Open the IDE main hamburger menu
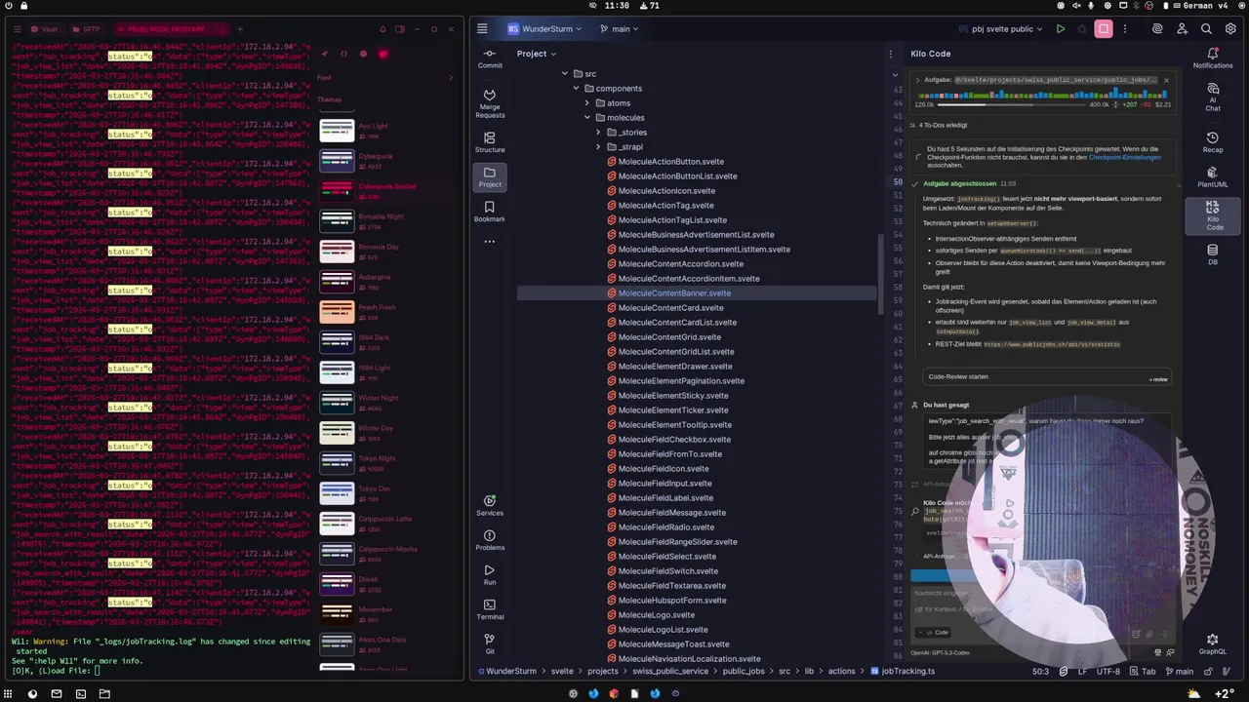This screenshot has height=702, width=1249. pos(482,29)
